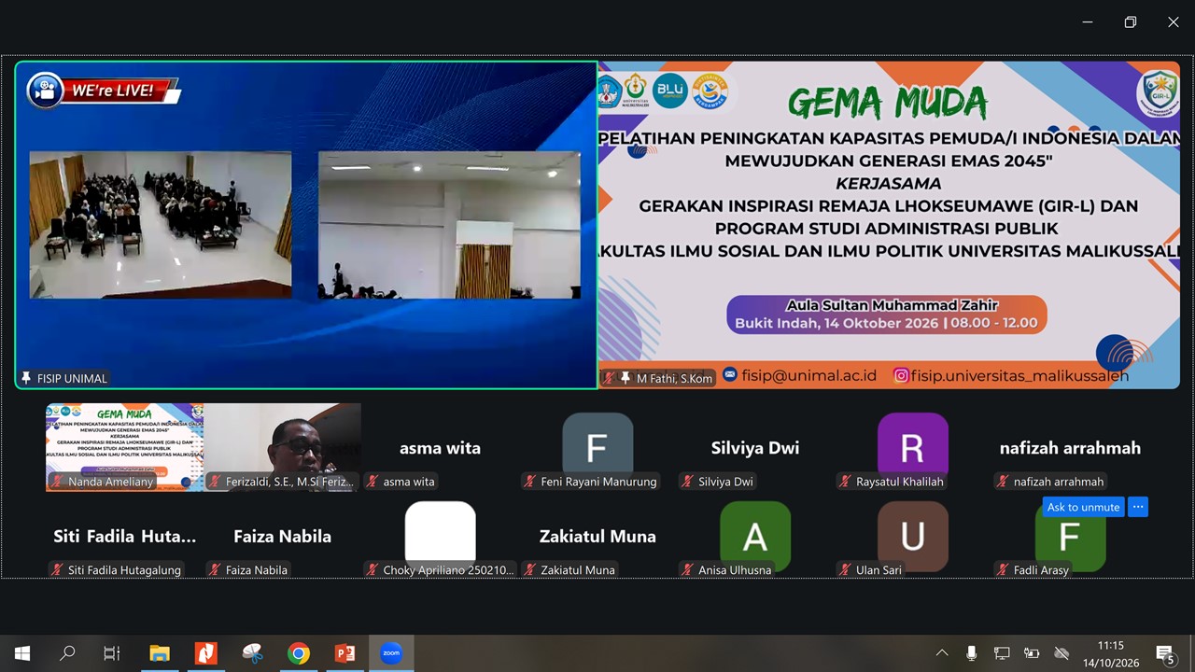Select the nafizah arrahmah participant tile
The image size is (1195, 672).
pos(1070,447)
